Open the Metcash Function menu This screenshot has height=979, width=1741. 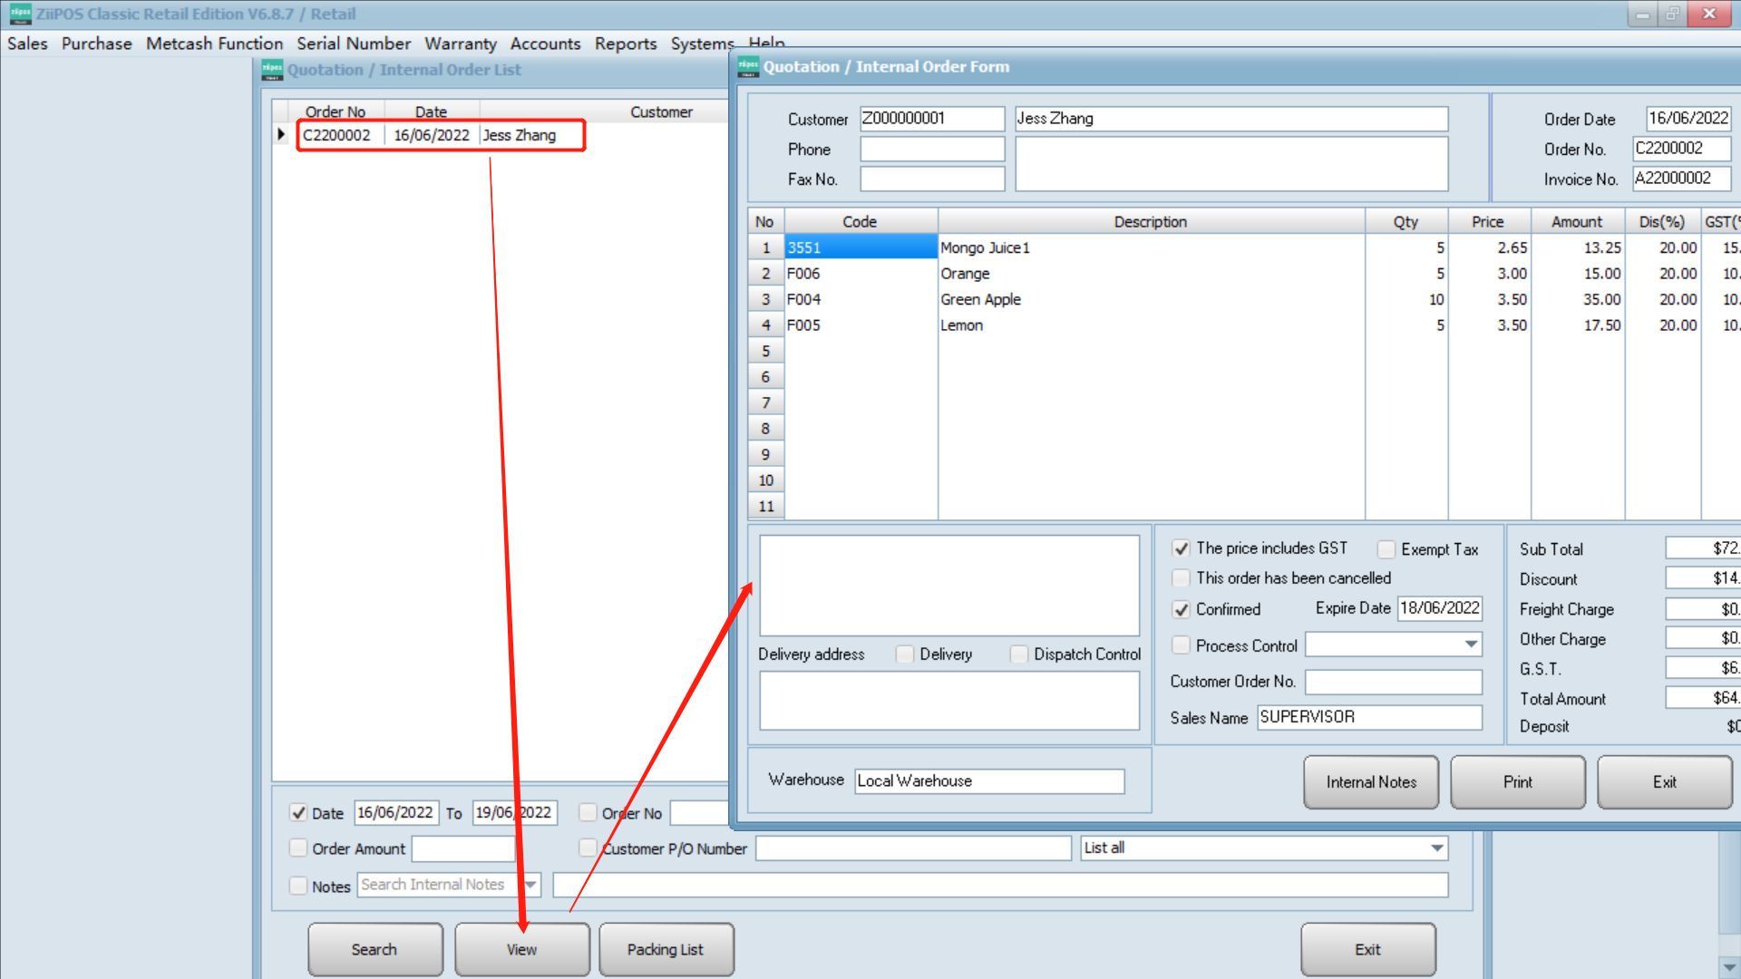[x=214, y=44]
